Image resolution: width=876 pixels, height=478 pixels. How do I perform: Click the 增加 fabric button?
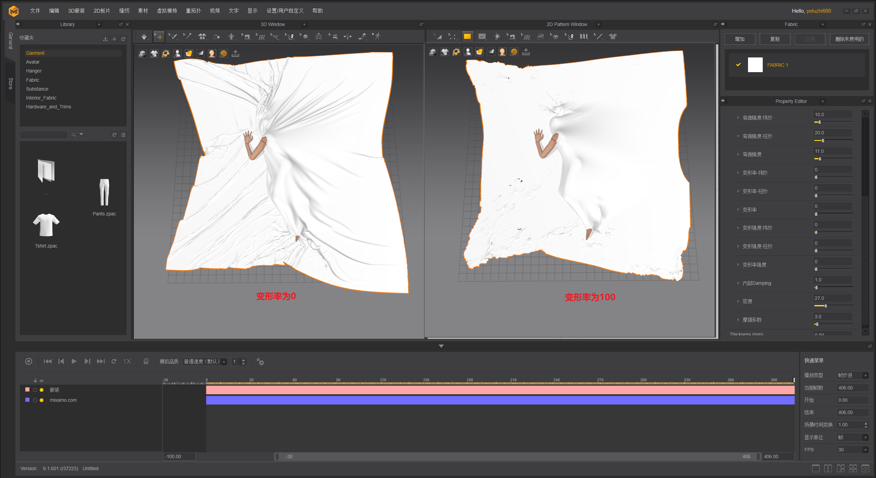[x=739, y=39]
